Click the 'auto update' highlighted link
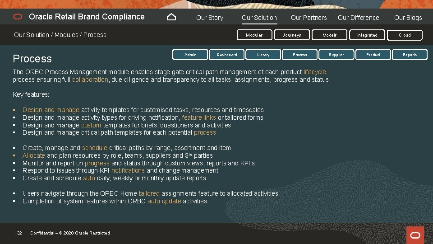Screen dimensions: 433x244 point(164,201)
